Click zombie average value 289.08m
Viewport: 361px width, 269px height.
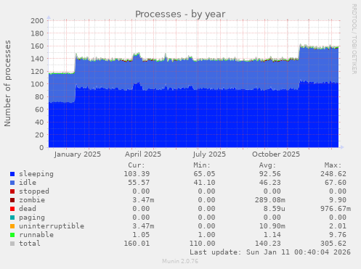270,200
